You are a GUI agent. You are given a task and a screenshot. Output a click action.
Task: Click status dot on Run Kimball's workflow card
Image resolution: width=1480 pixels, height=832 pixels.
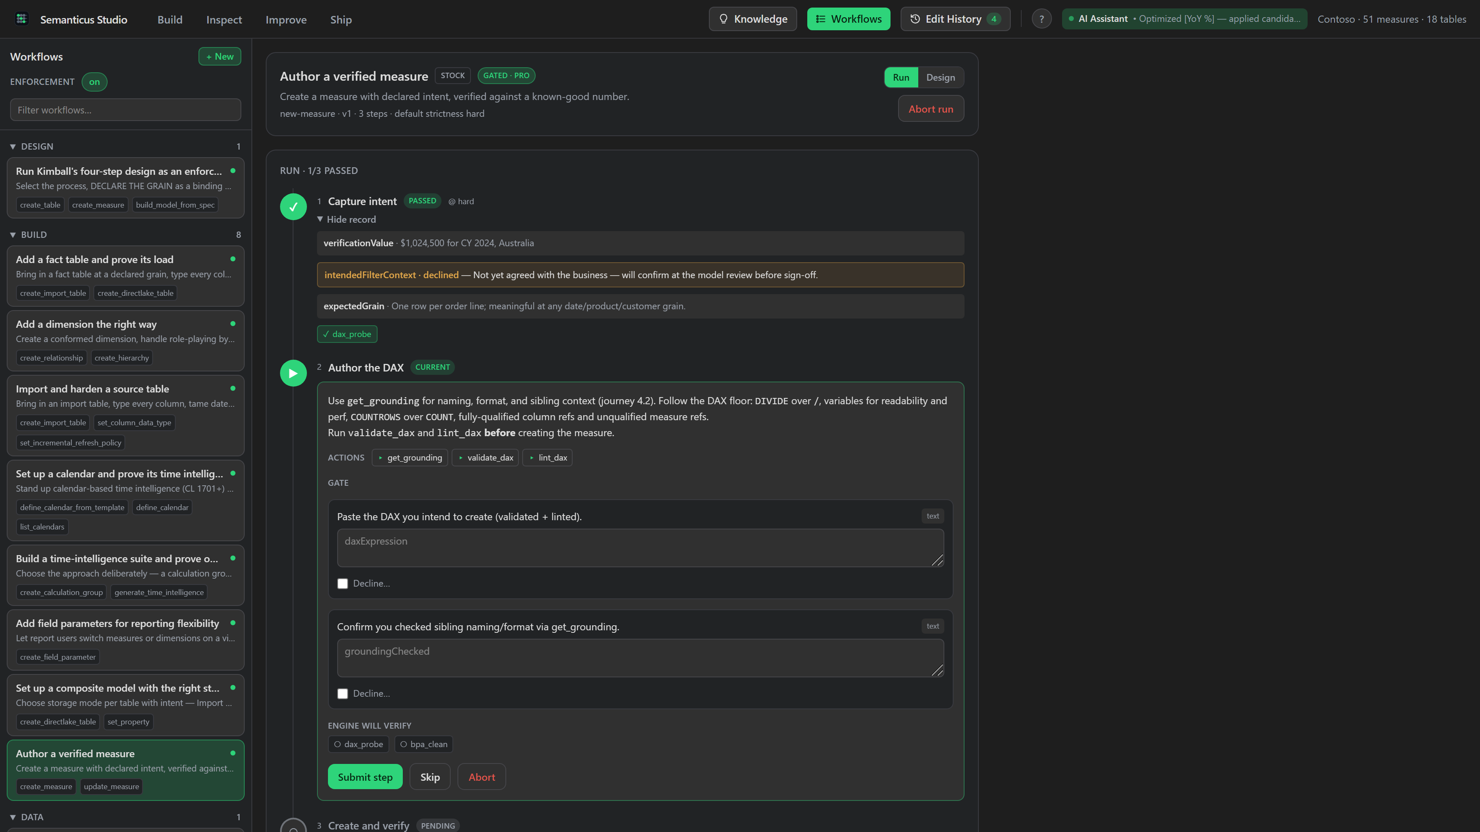pos(233,171)
